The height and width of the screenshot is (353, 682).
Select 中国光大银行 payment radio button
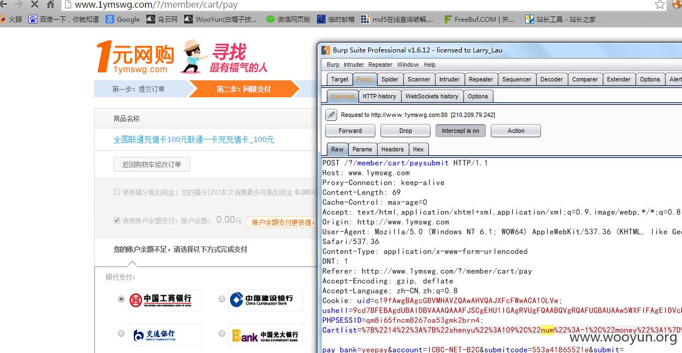[x=221, y=333]
